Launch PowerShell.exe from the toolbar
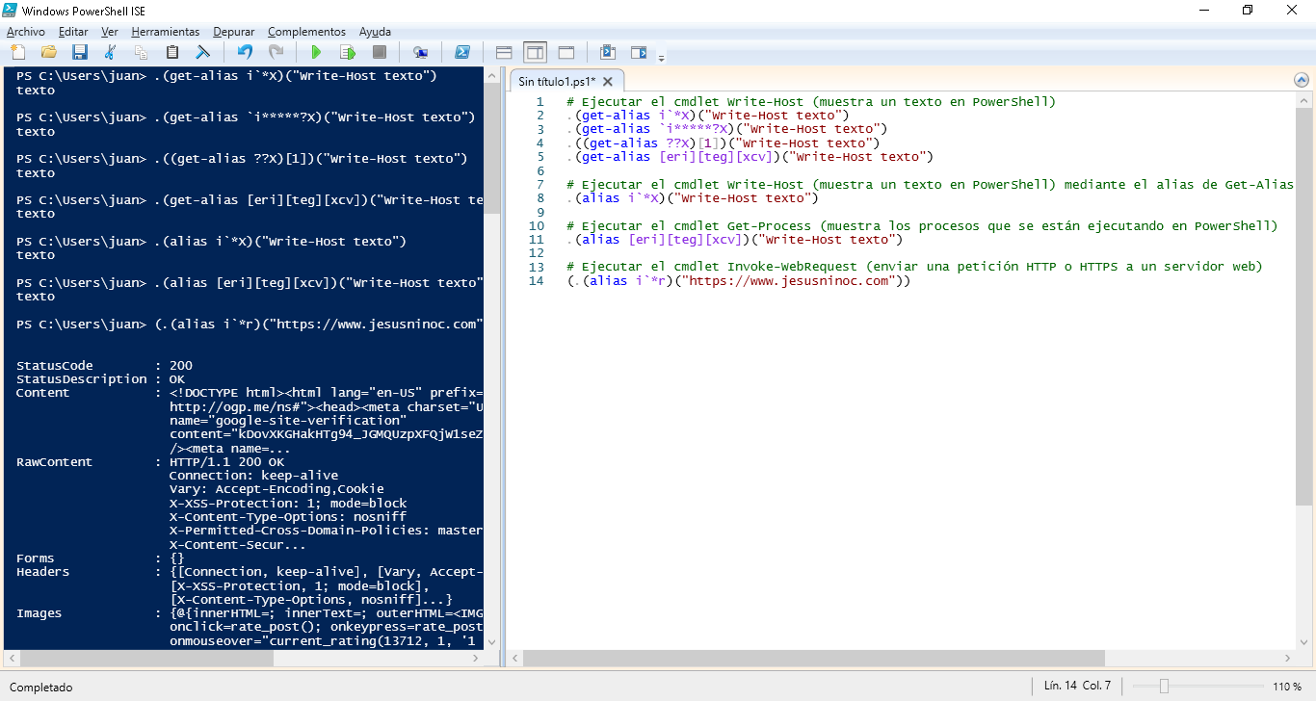This screenshot has height=701, width=1316. [462, 52]
